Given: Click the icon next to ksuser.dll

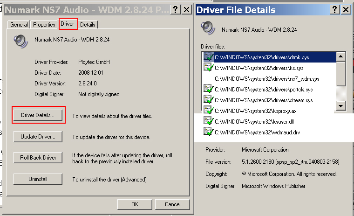Looking at the screenshot, I should (x=208, y=121).
